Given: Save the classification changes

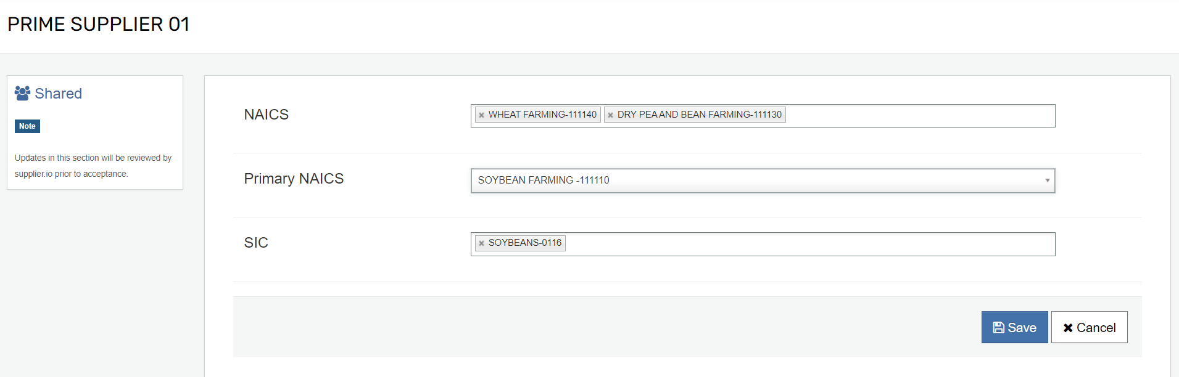Looking at the screenshot, I should pyautogui.click(x=1014, y=327).
